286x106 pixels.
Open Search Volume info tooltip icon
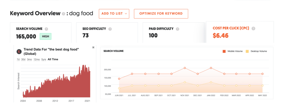point(46,29)
